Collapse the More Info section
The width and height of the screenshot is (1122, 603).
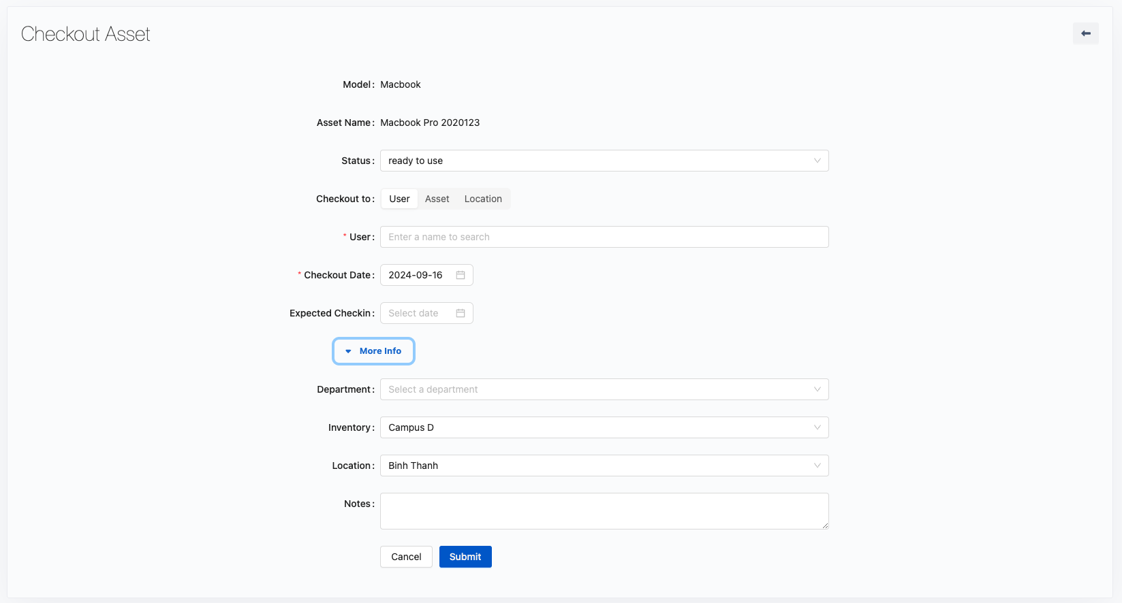click(374, 351)
